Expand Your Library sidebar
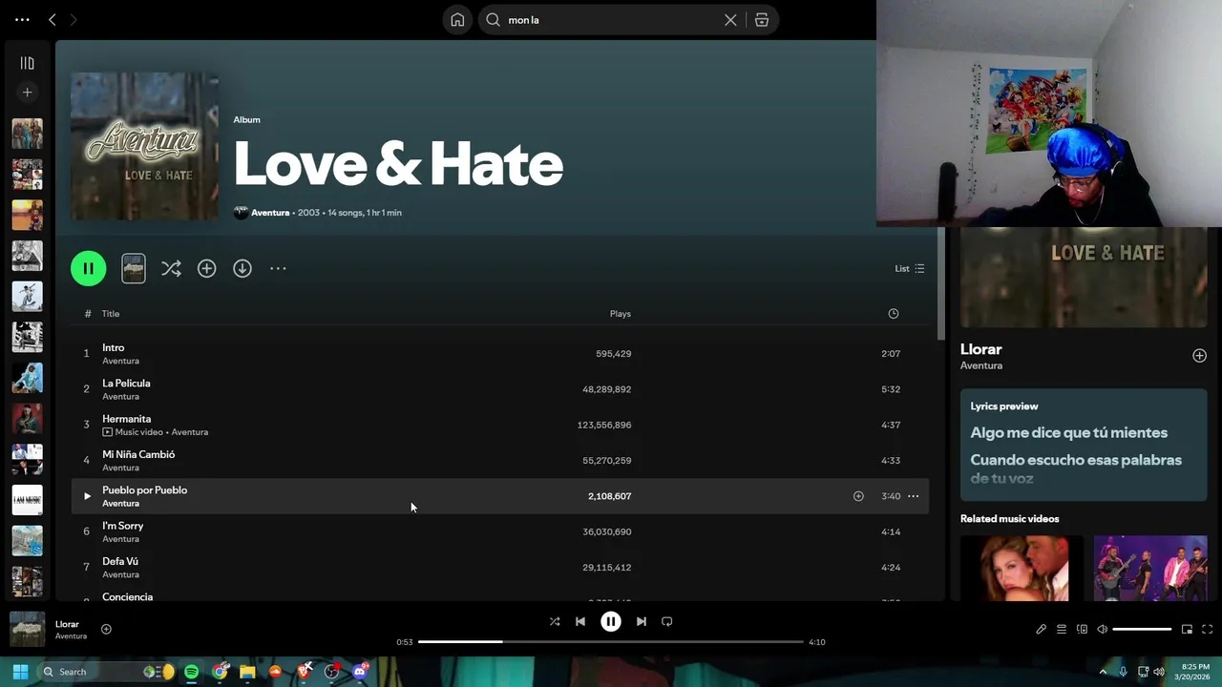 coord(27,63)
